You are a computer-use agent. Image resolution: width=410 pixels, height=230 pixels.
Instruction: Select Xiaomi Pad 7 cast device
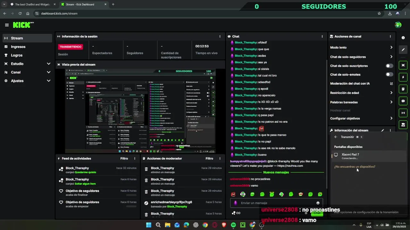[x=368, y=156]
